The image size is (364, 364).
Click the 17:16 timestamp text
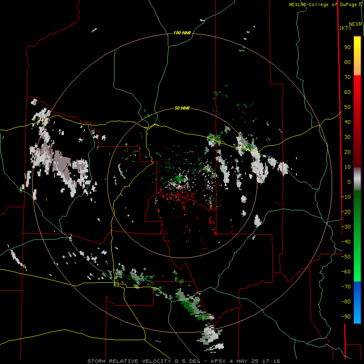click(272, 361)
